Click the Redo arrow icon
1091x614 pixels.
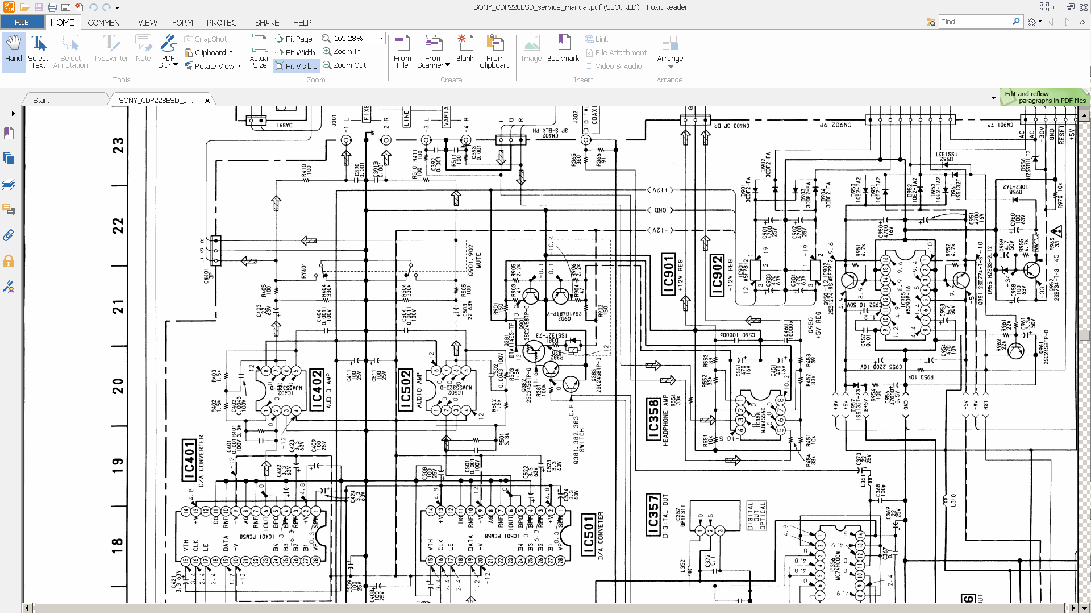point(106,7)
